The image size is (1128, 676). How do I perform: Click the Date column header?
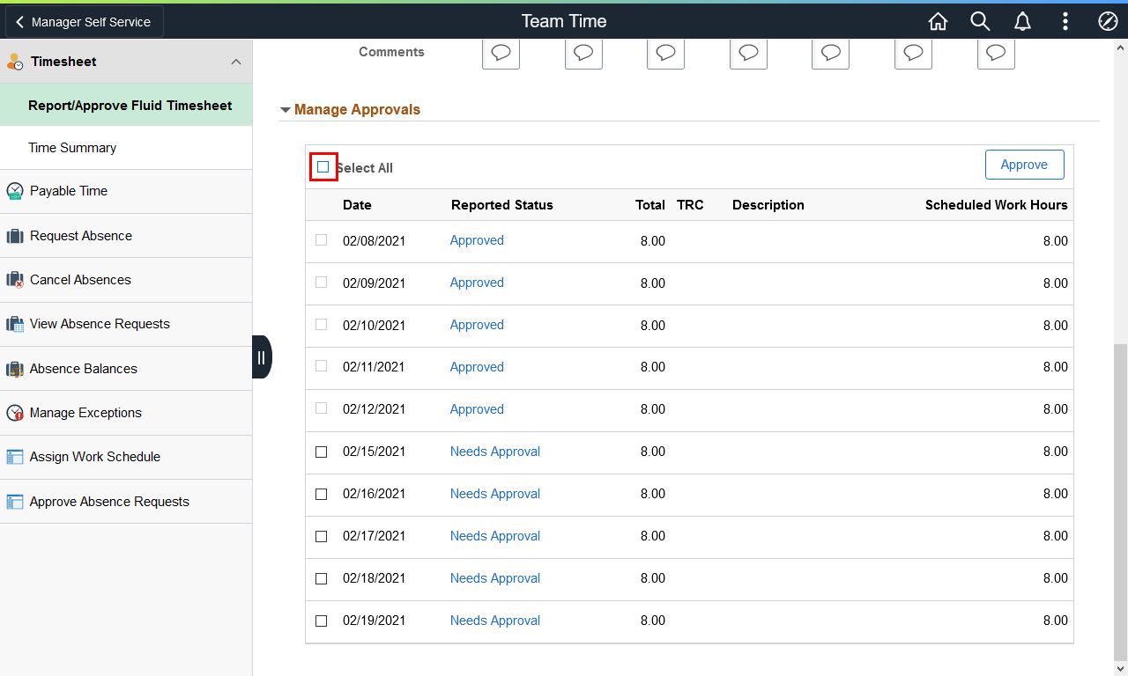point(357,205)
